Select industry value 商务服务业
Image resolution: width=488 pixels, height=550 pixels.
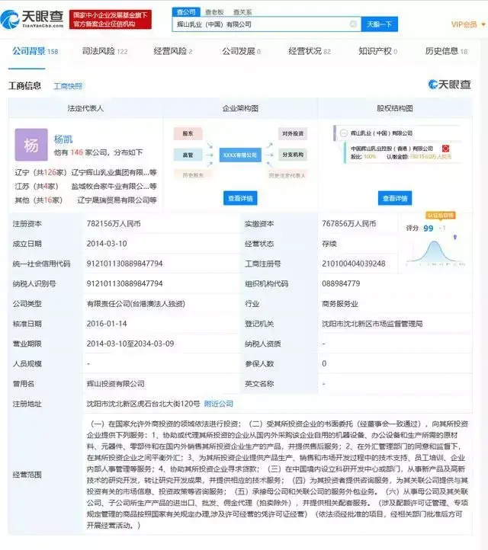(340, 304)
